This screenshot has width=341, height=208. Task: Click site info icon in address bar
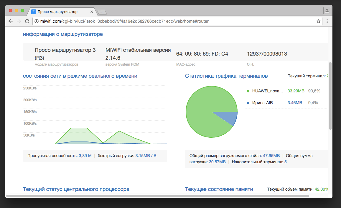37,21
